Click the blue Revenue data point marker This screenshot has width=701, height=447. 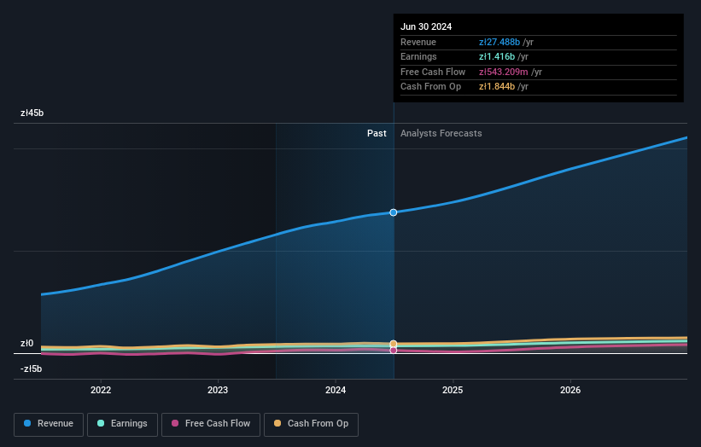tap(394, 212)
